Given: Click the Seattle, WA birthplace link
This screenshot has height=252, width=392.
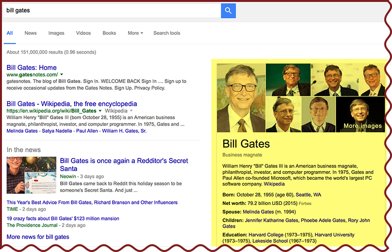Looking at the screenshot, I should coord(309,195).
